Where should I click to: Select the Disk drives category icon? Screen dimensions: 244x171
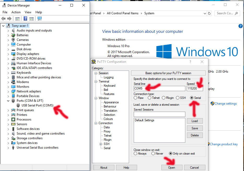point(13,49)
